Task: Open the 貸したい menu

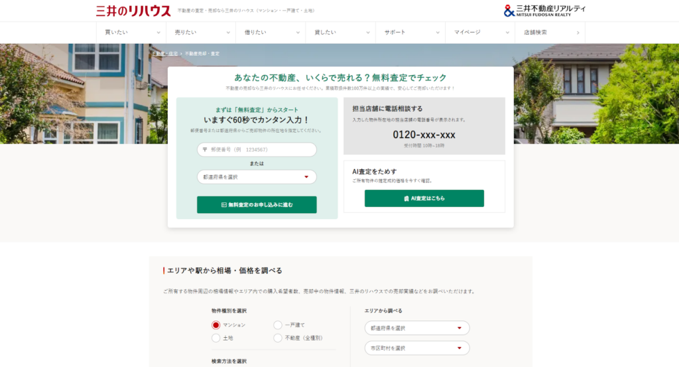Action: tap(341, 33)
